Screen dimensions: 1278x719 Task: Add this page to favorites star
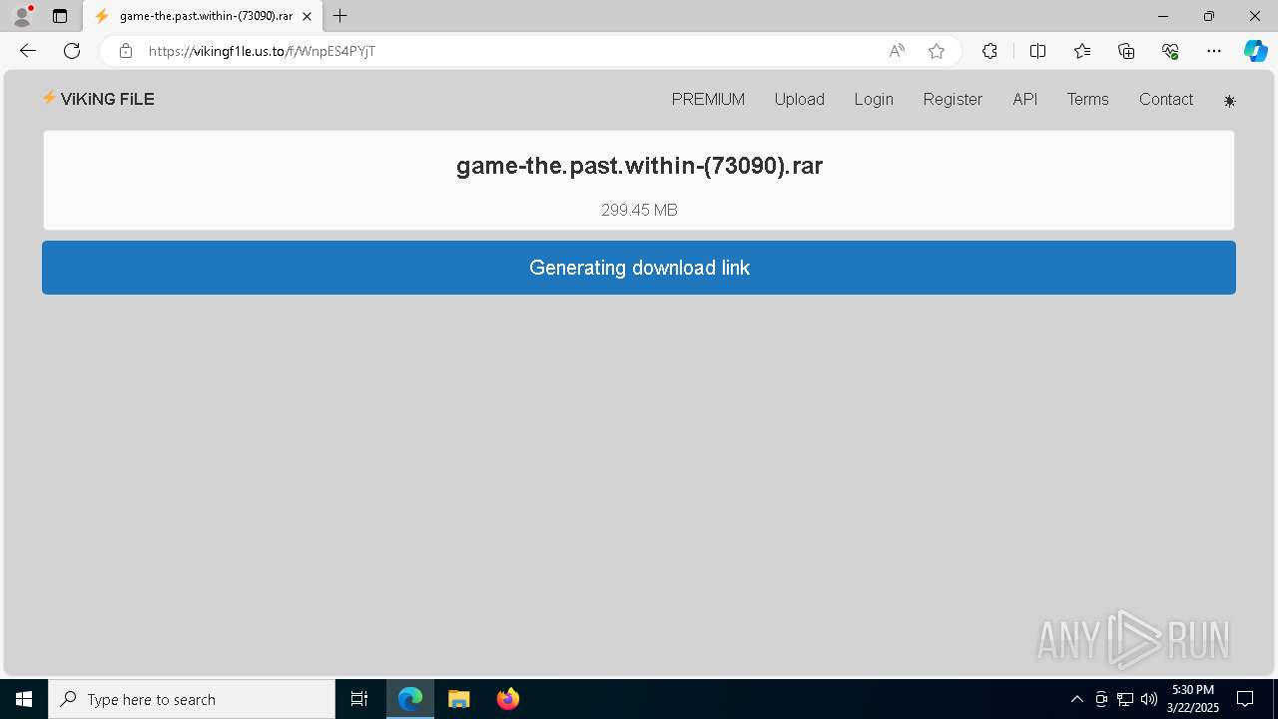point(937,51)
